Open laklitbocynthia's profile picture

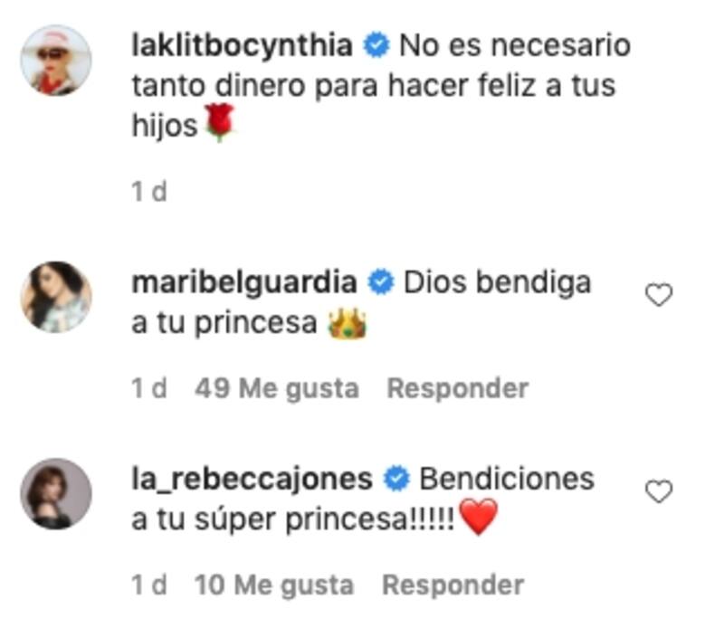56,60
